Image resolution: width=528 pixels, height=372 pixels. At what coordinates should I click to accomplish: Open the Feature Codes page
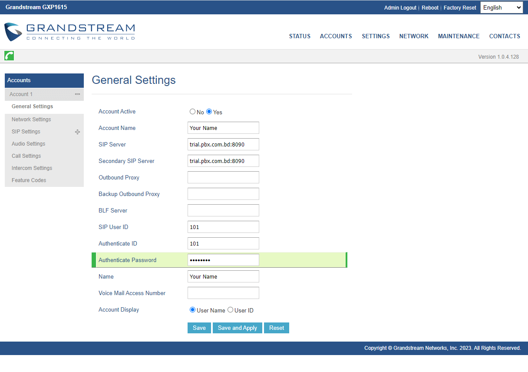click(29, 180)
